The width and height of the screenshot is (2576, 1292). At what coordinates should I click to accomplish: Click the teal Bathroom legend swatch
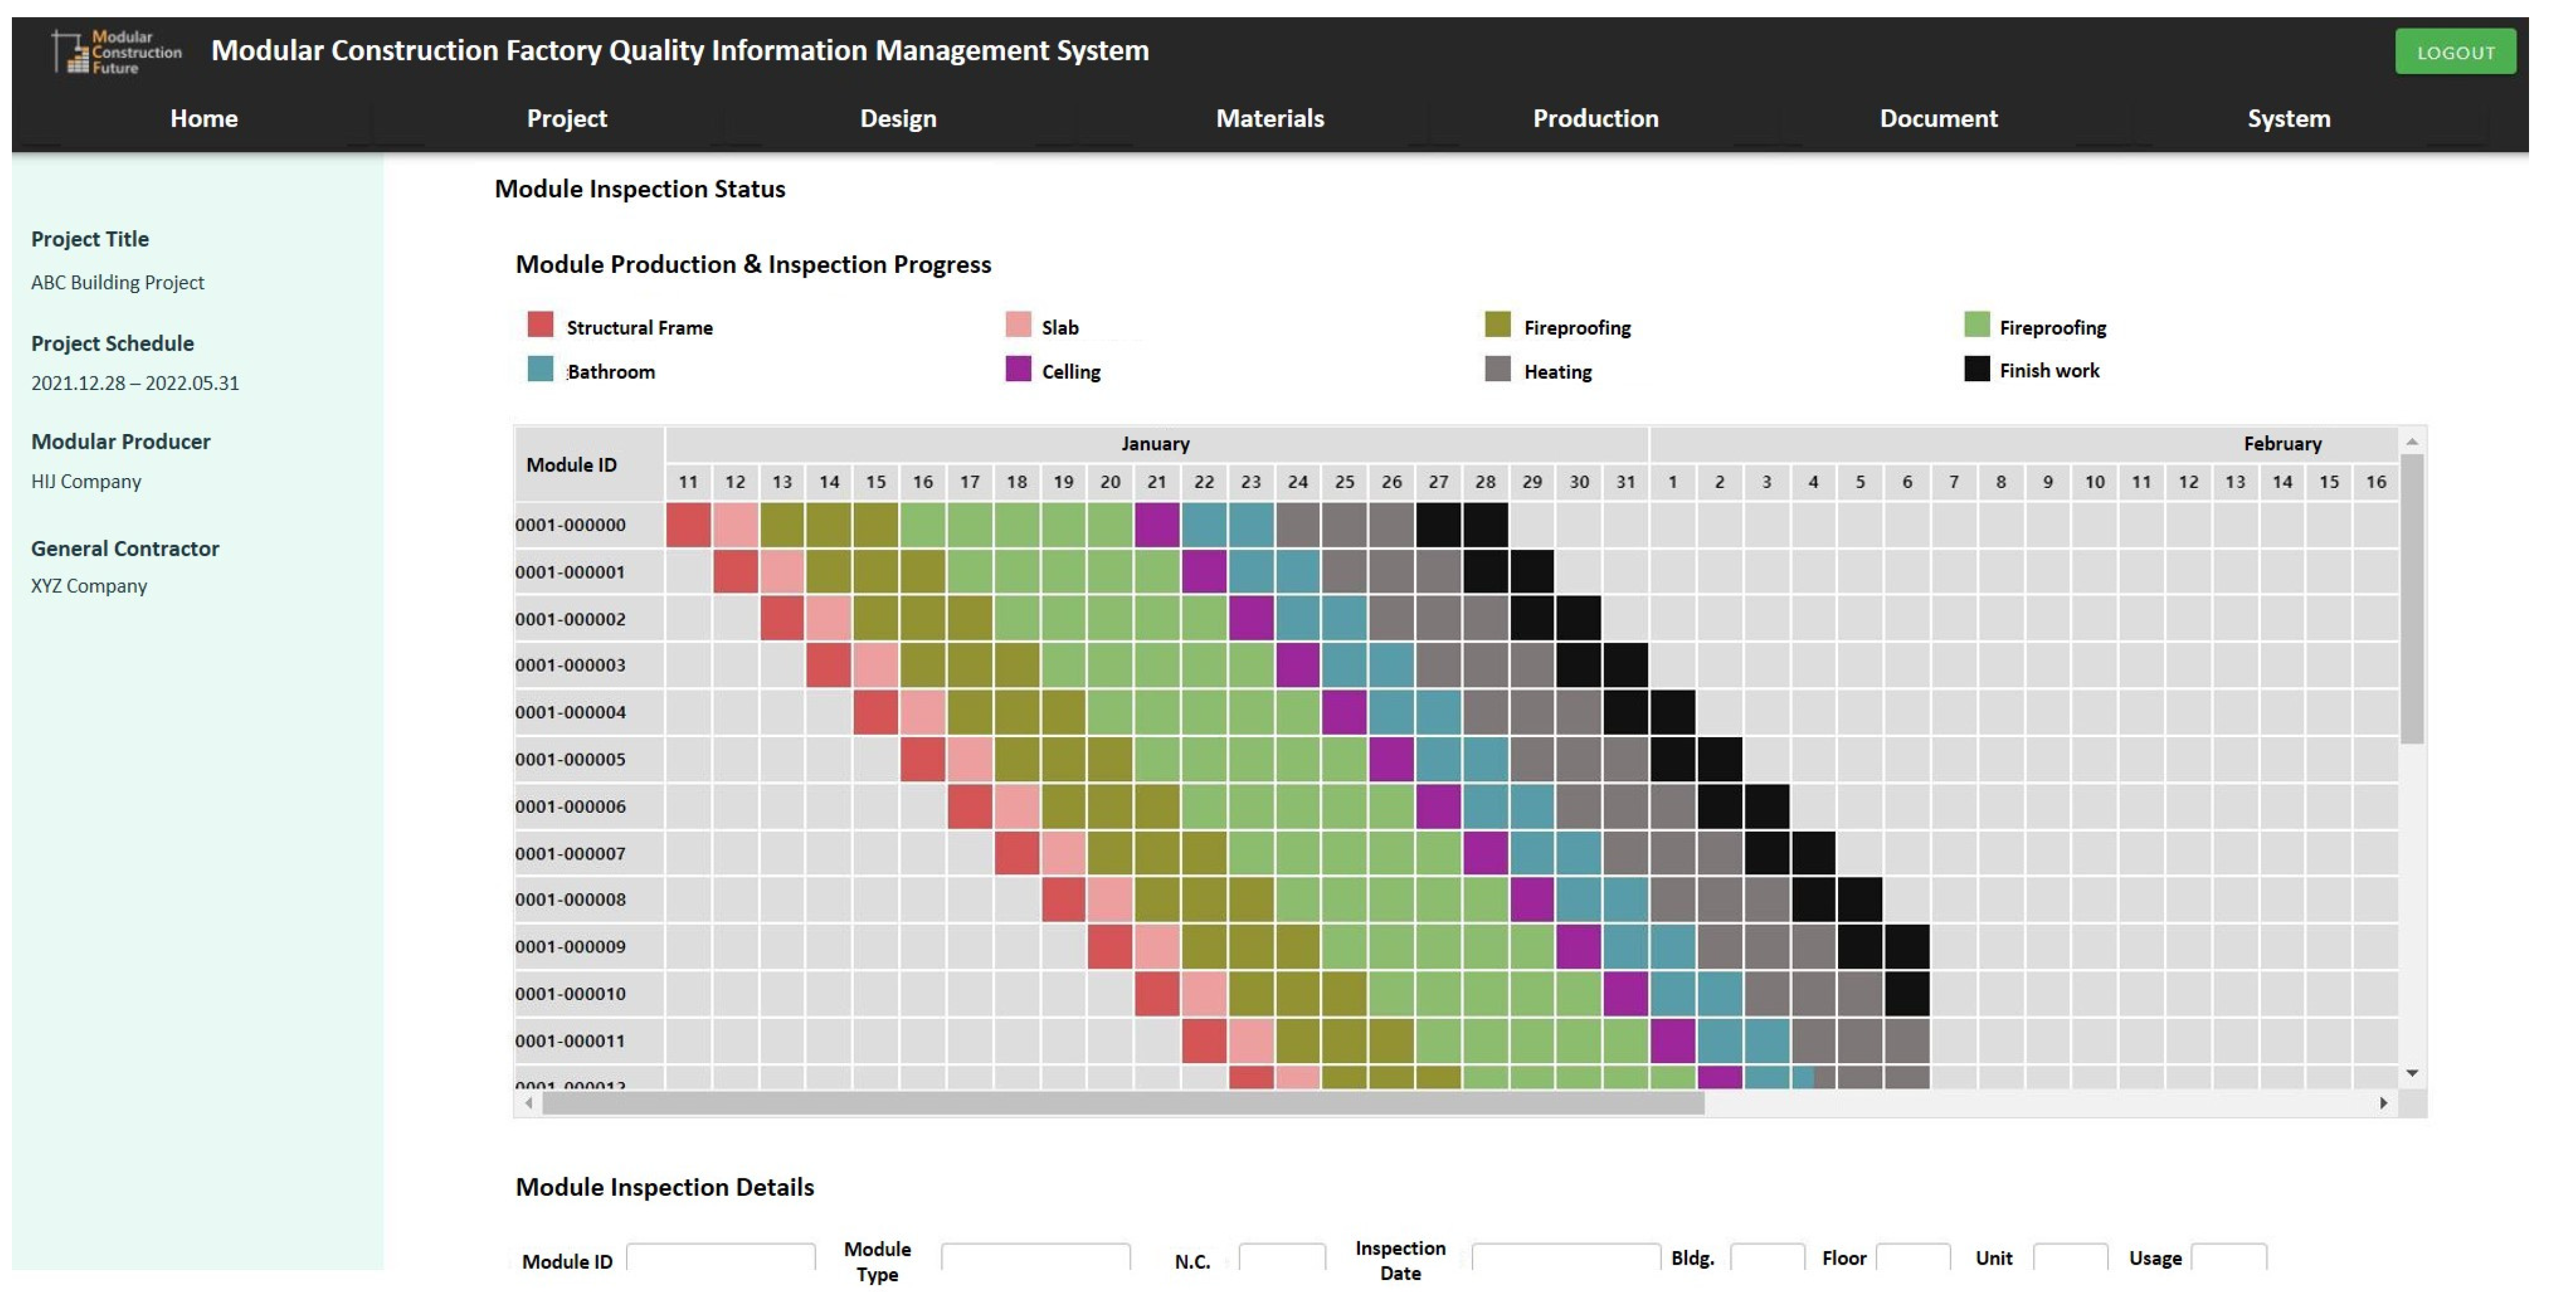(x=540, y=369)
